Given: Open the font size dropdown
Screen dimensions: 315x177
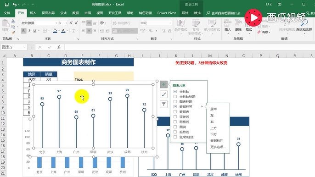Looking at the screenshot, I should coord(66,23).
